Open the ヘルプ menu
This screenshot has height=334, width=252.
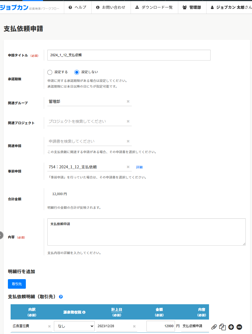78,7
